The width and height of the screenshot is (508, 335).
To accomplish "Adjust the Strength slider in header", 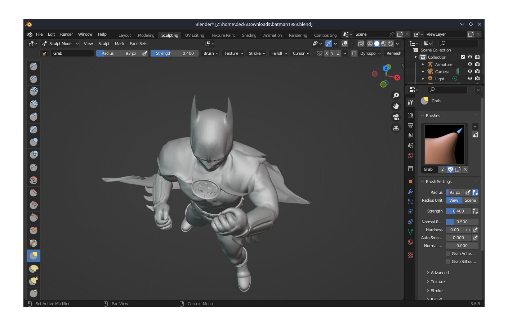I will tap(174, 53).
